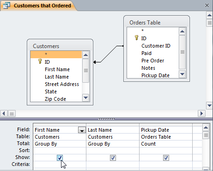Close the query design window

click(x=207, y=6)
